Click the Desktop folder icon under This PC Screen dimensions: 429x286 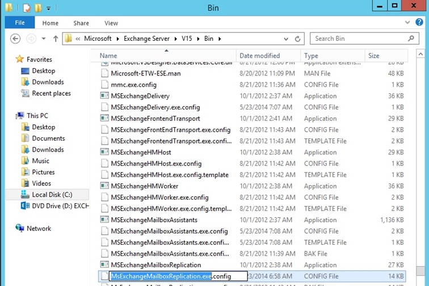[25, 127]
